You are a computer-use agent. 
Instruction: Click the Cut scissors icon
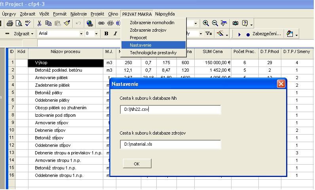point(40,24)
